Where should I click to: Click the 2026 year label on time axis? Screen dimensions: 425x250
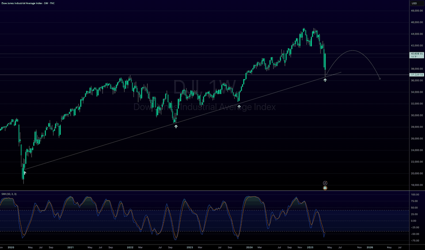(370, 247)
